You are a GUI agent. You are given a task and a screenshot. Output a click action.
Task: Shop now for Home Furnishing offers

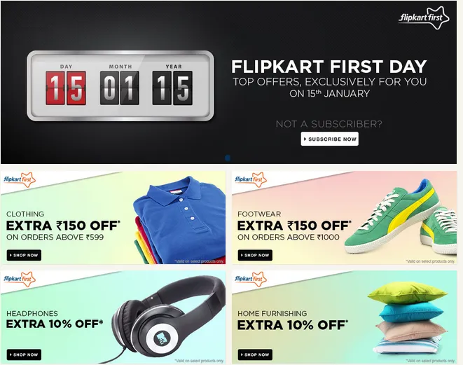click(255, 354)
